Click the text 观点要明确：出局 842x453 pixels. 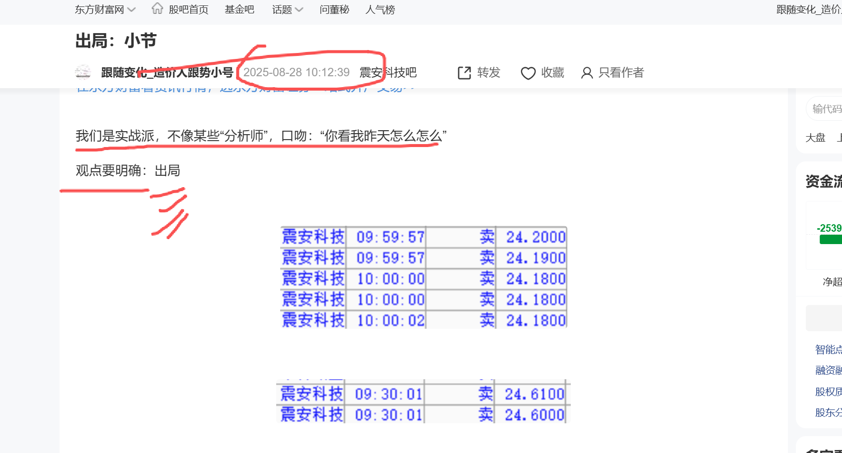pyautogui.click(x=128, y=171)
